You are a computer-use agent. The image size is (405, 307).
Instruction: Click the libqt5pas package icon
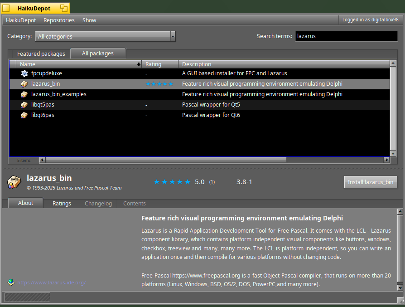(24, 105)
